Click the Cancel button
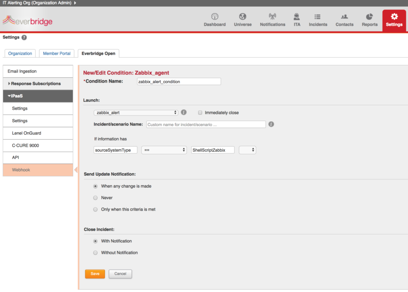Viewport: 408px width, 292px height. coord(120,274)
